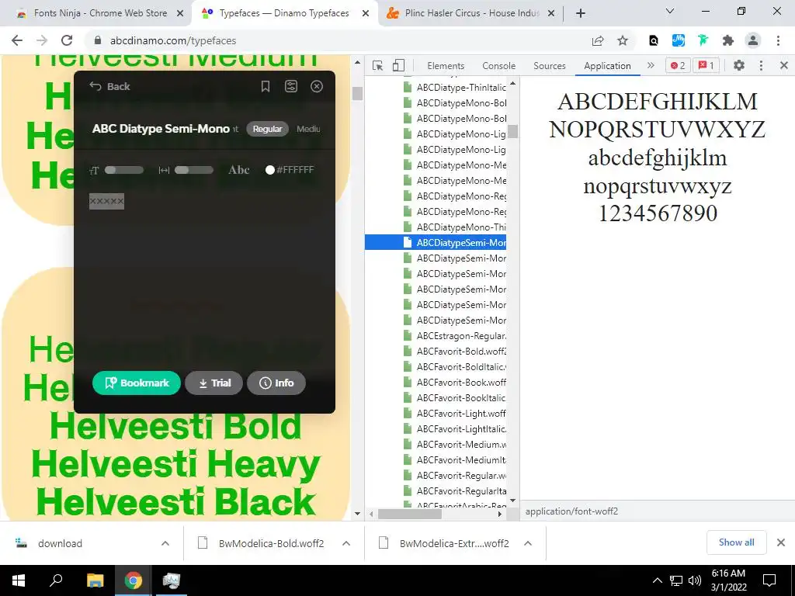Click the green Bookmark button
This screenshot has height=596, width=795.
tap(137, 383)
